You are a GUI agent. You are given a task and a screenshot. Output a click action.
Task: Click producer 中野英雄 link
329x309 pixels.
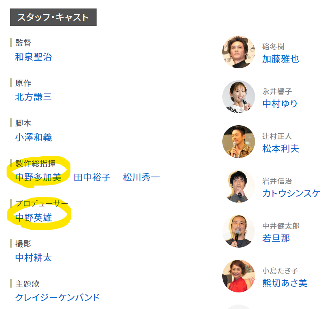(34, 218)
